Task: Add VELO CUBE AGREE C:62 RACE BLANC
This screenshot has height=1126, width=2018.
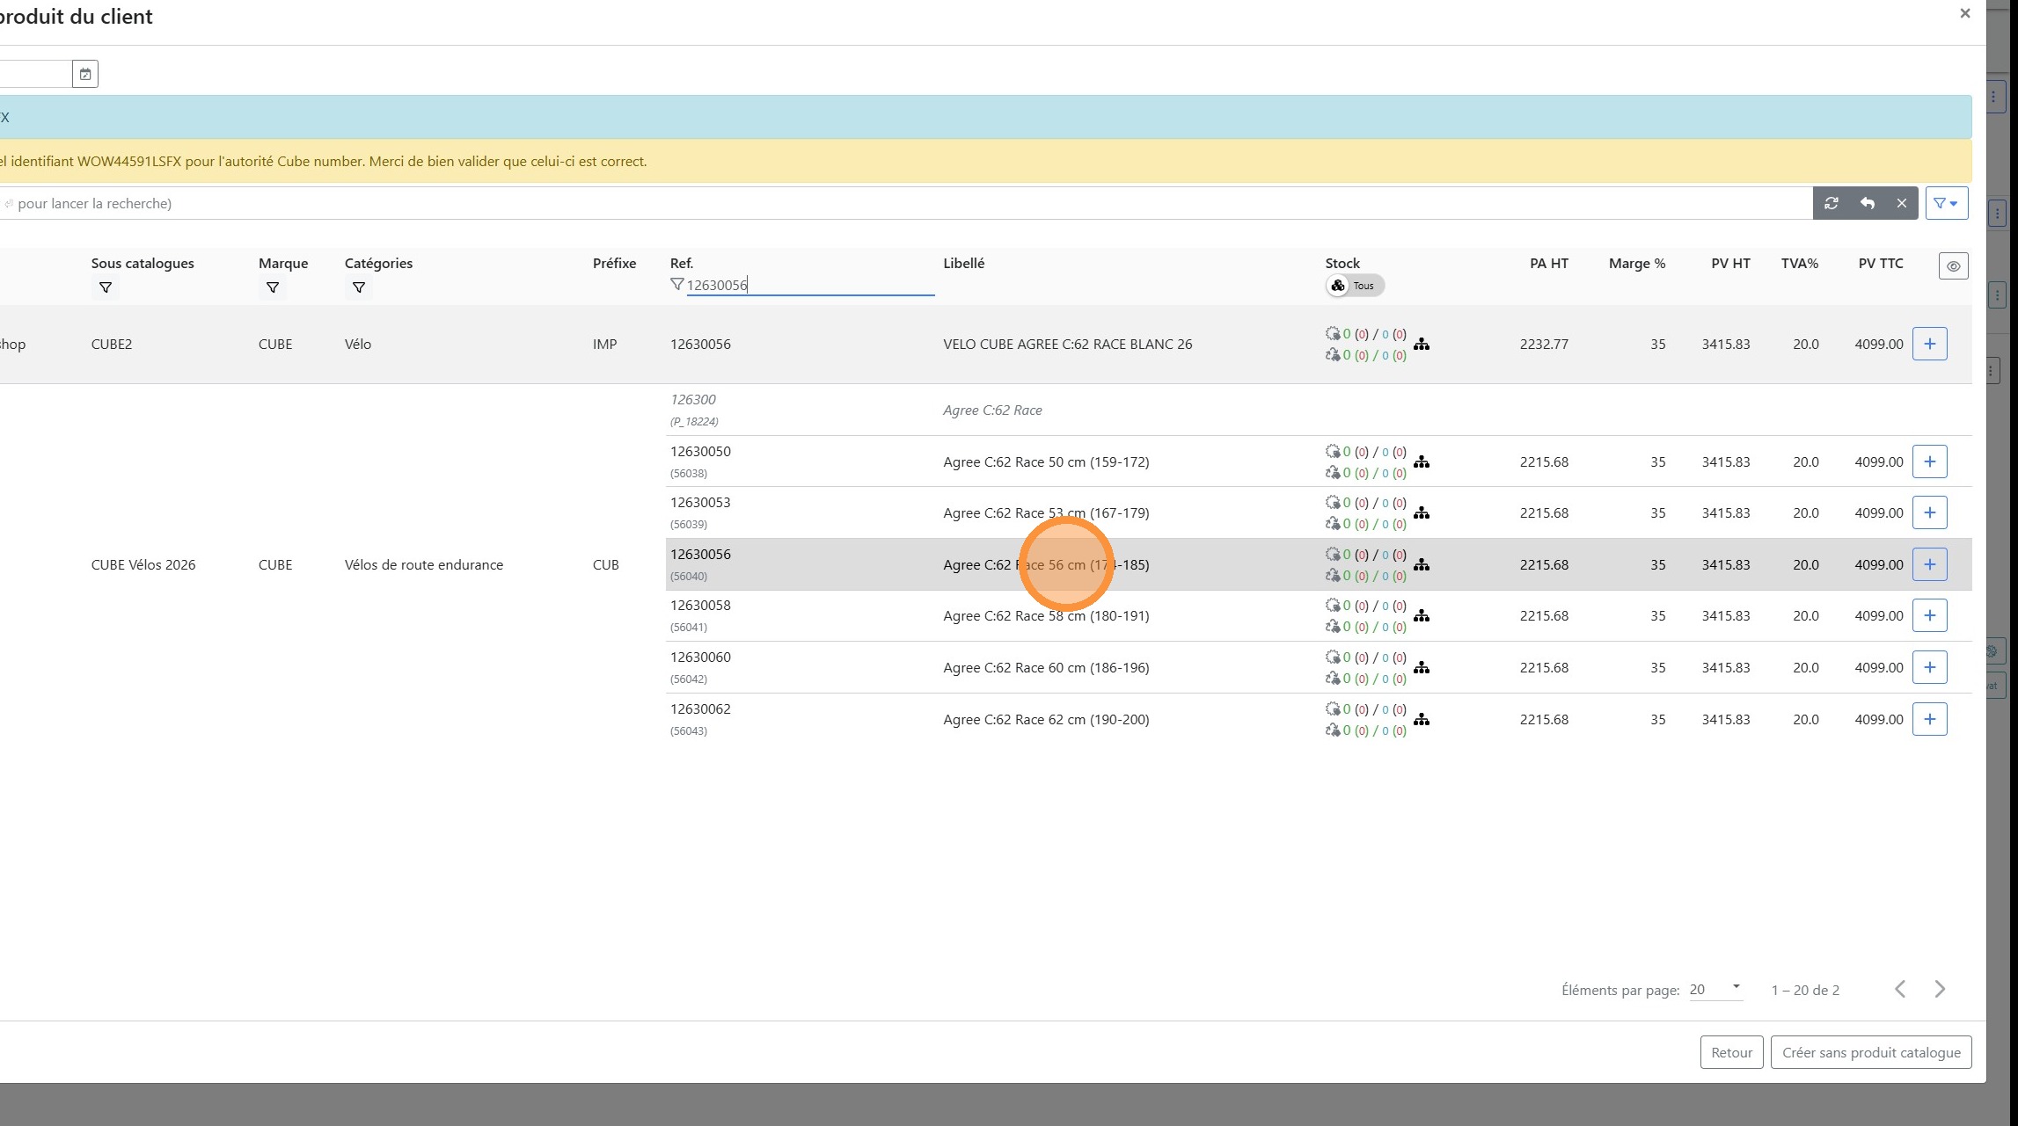Action: (1929, 344)
